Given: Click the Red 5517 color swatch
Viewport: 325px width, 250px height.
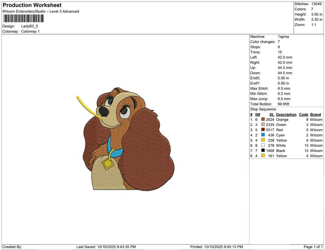Looking at the screenshot, I should tap(263, 130).
